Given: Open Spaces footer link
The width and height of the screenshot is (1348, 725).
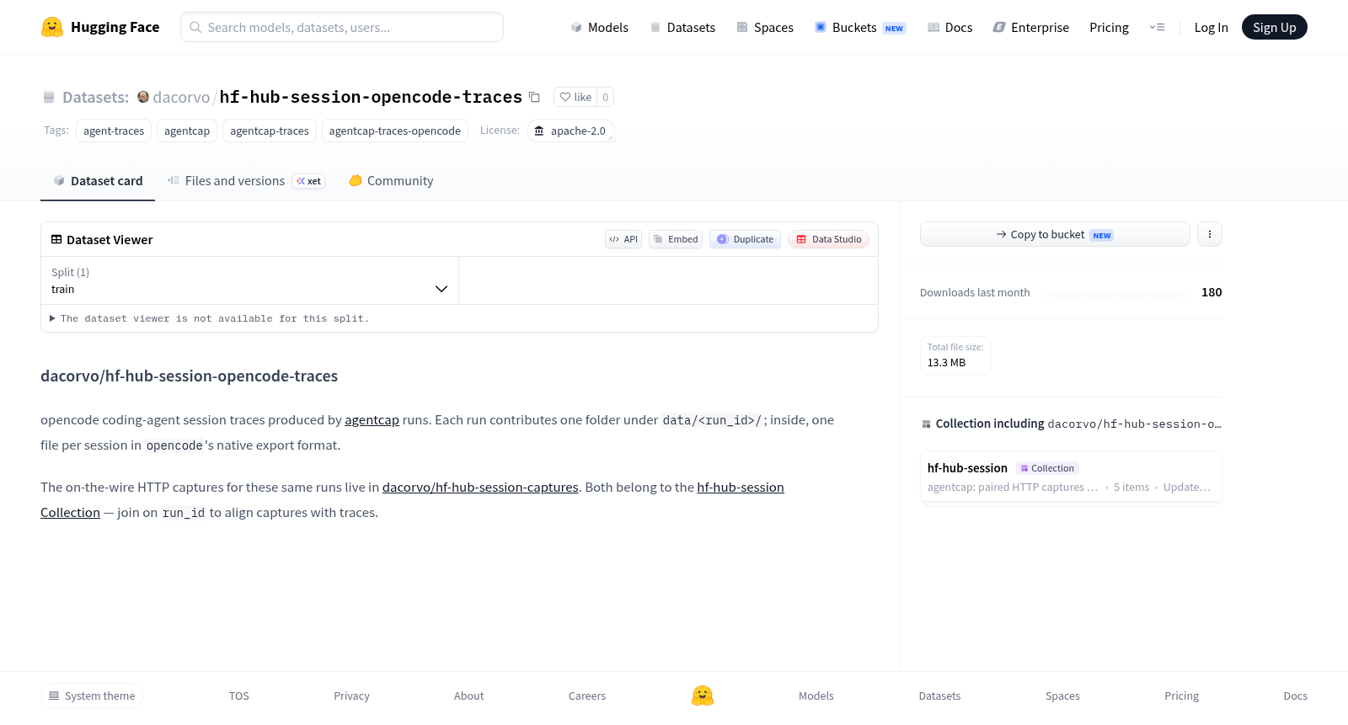Looking at the screenshot, I should pyautogui.click(x=1062, y=696).
